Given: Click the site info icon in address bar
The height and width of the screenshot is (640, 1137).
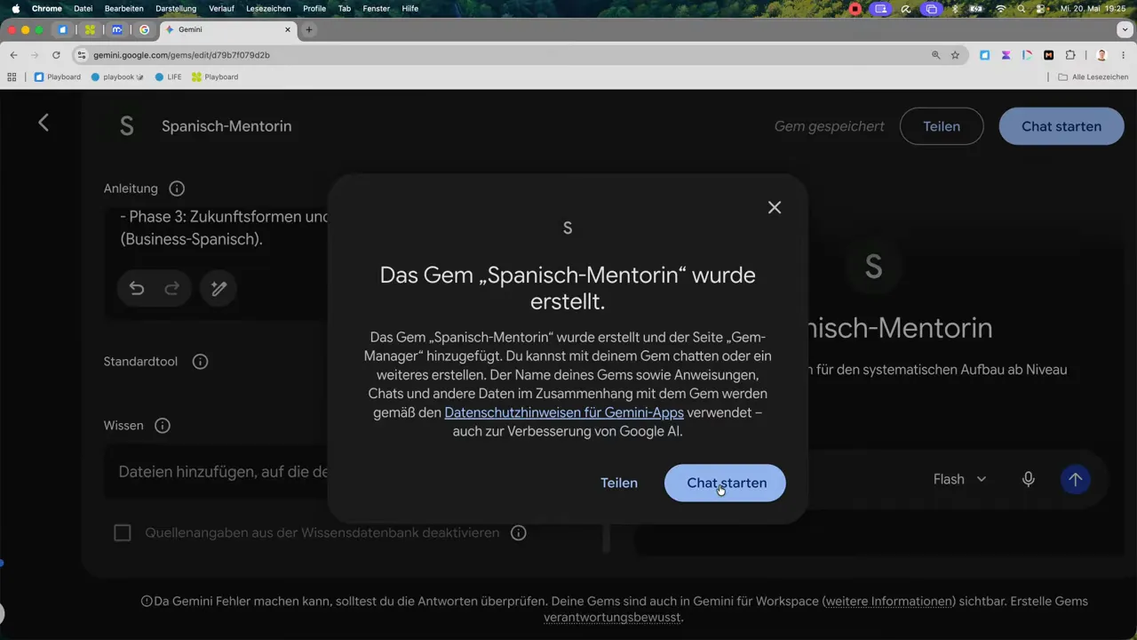Looking at the screenshot, I should pos(82,55).
